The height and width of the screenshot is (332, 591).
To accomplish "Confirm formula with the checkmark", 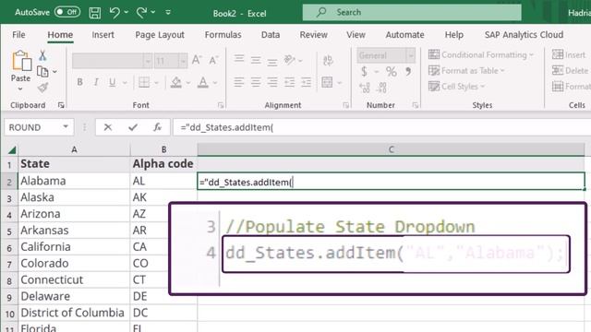I will pos(133,127).
